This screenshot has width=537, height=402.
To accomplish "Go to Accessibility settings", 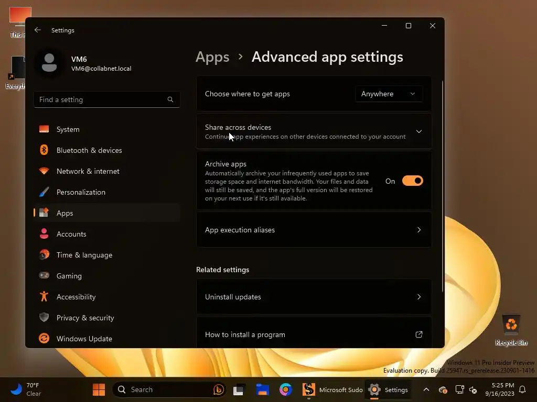I will [107, 297].
